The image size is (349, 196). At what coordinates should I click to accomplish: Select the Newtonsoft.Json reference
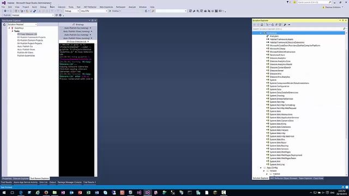click(278, 55)
